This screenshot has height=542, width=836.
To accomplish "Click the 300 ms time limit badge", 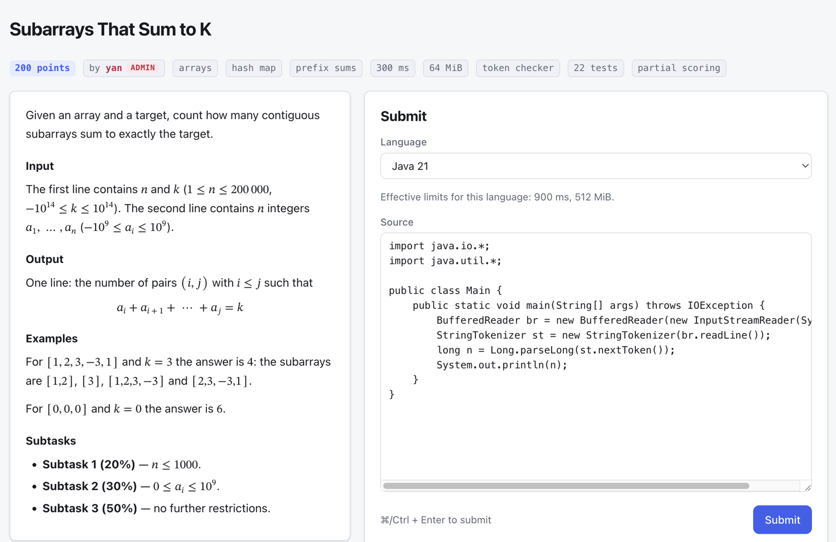I will (393, 68).
